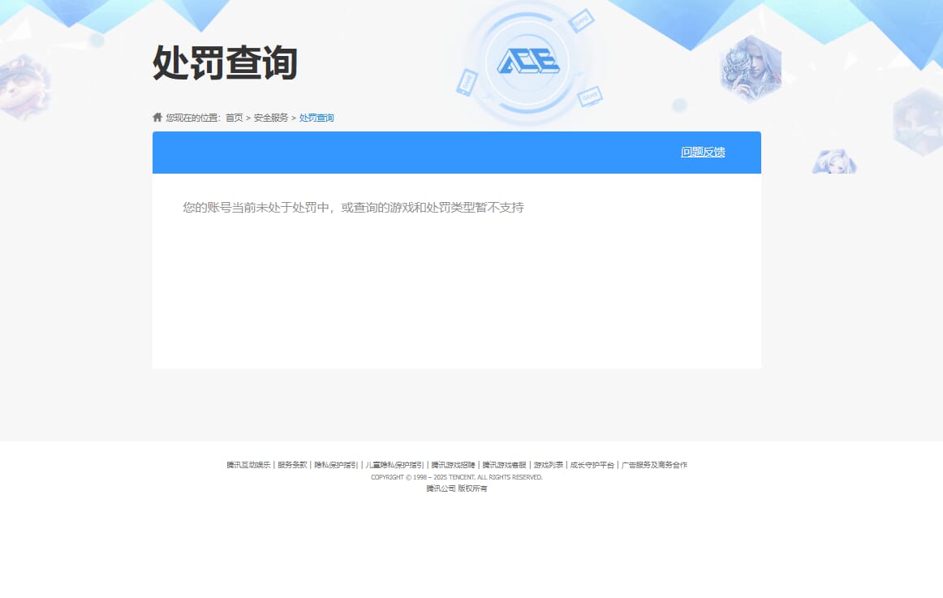Open the 隐私保护指引 privacy guideline
Screen dimensions: 943x598
[x=336, y=464]
